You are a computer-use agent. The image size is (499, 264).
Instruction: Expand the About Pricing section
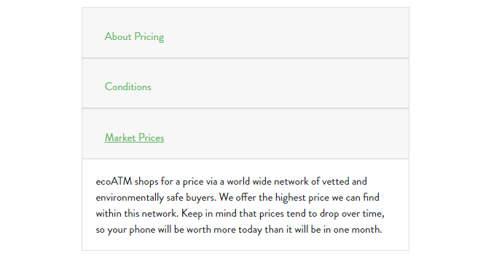245,33
